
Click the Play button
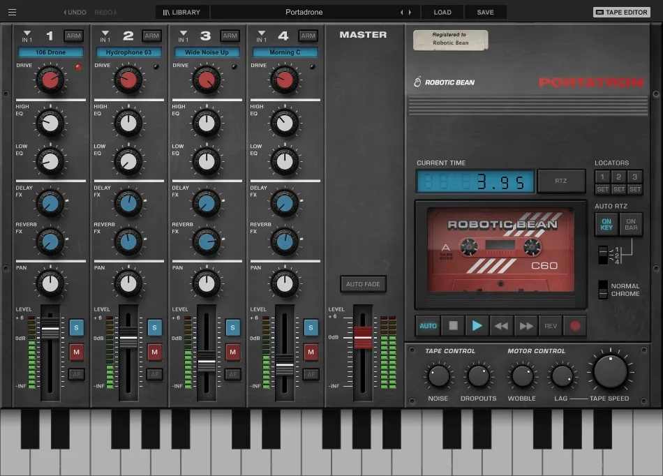[477, 326]
